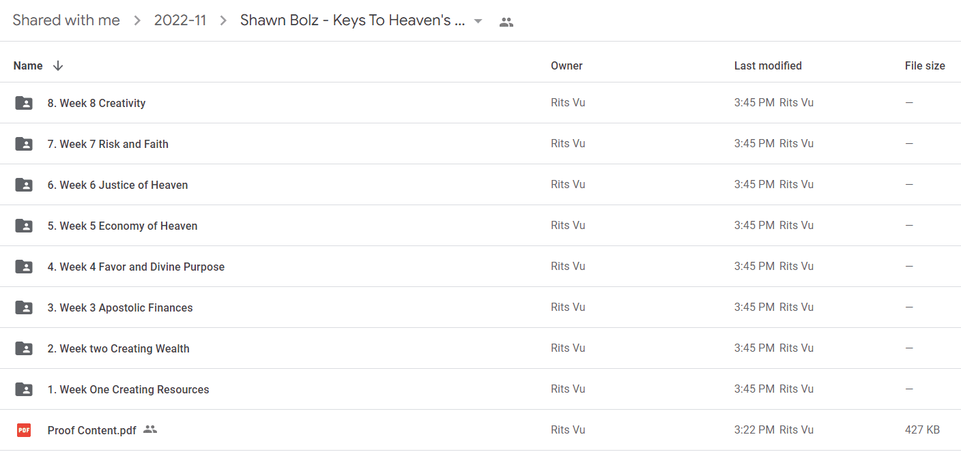Sort by the File size column header
This screenshot has height=452, width=961.
pos(925,65)
